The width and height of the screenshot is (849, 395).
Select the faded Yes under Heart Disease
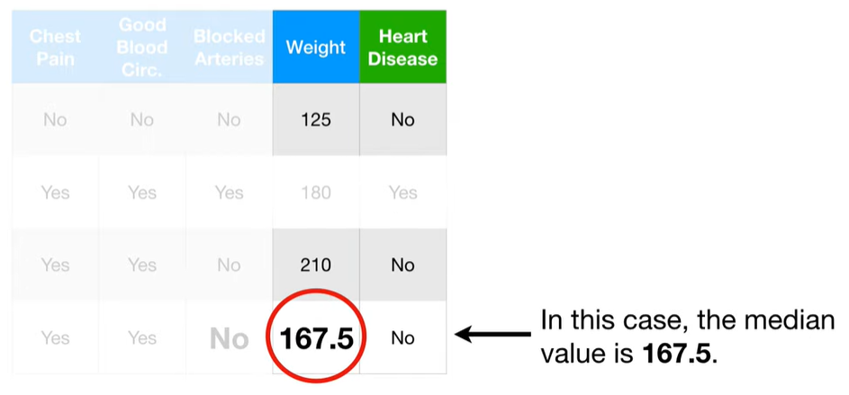click(402, 192)
